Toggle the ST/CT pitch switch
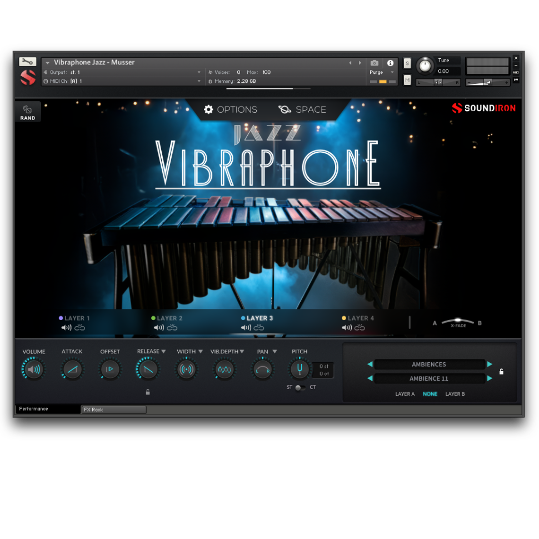This screenshot has height=539, width=539. 300,387
